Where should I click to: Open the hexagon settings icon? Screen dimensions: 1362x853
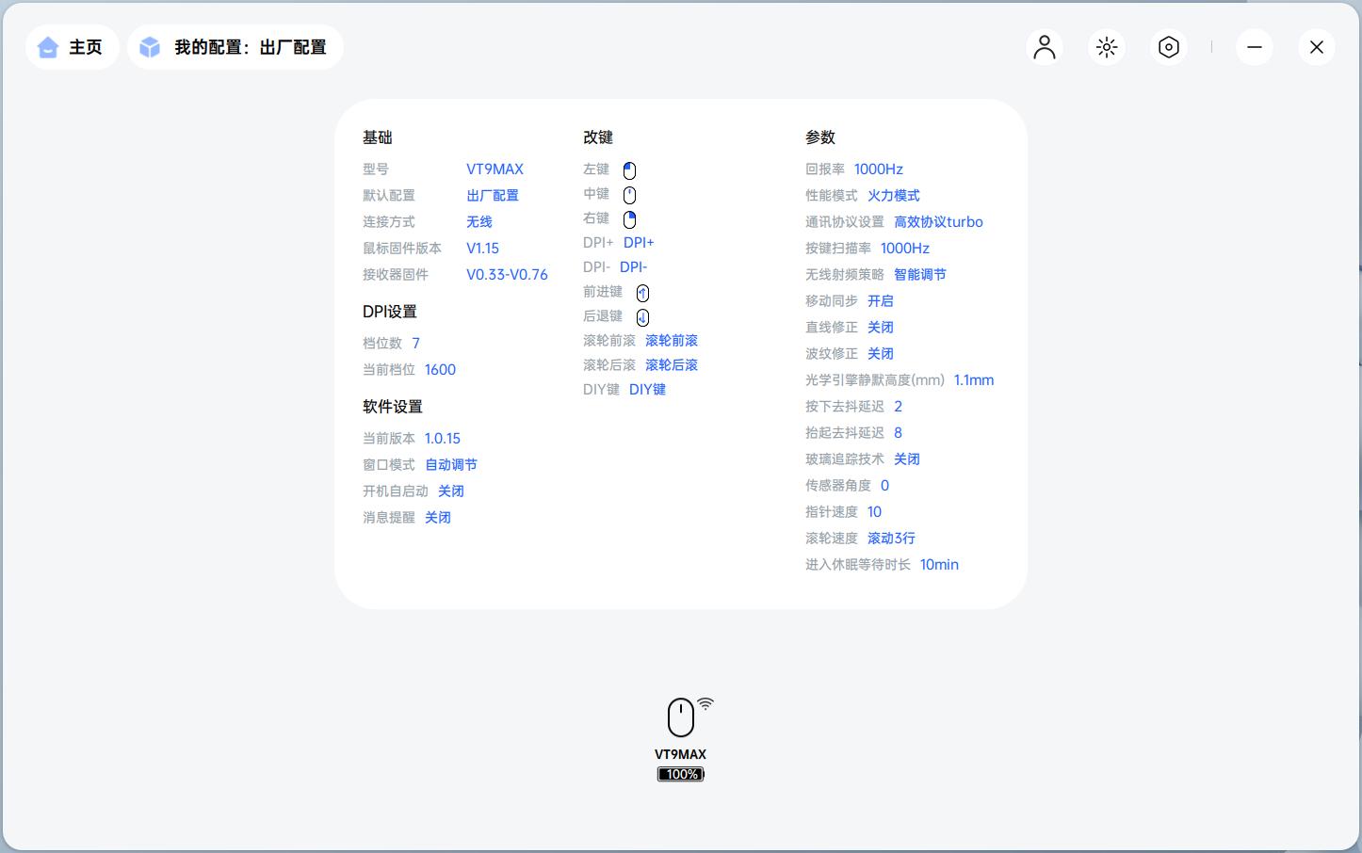(x=1169, y=47)
